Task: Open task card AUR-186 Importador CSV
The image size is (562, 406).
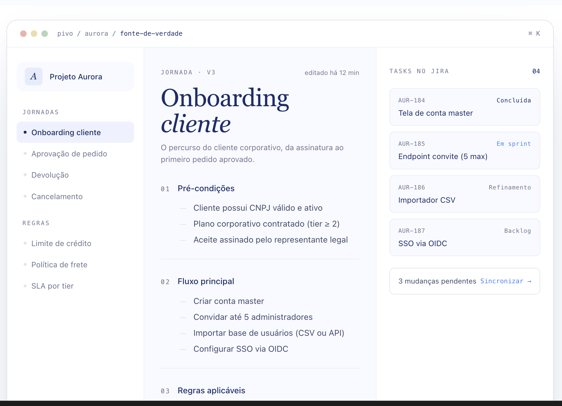Action: [x=465, y=194]
